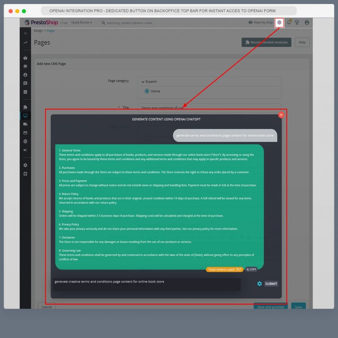Open the Dashboard trend icon in sidebar
This screenshot has width=338, height=338.
point(25,43)
